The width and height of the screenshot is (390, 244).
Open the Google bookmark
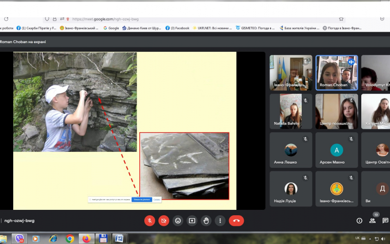[111, 28]
